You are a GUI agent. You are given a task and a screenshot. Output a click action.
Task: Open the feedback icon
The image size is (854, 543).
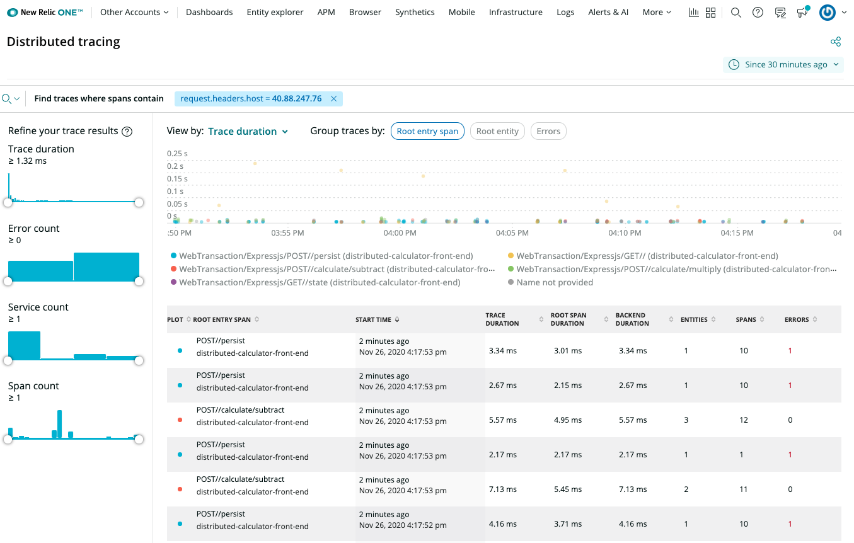(780, 12)
